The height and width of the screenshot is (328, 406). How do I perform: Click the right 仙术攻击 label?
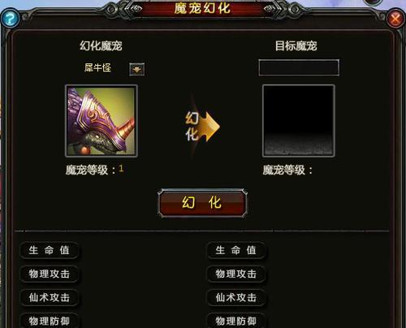[236, 298]
